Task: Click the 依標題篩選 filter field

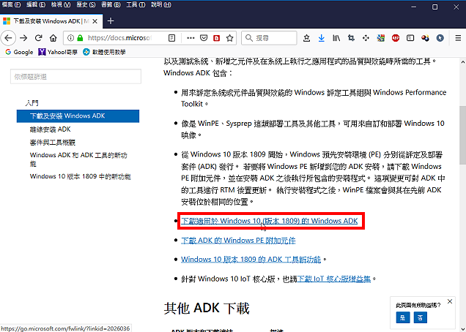Action: point(75,77)
